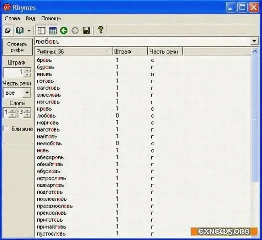Open the Часть речи dropdown
The image size is (262, 240).
(27, 92)
